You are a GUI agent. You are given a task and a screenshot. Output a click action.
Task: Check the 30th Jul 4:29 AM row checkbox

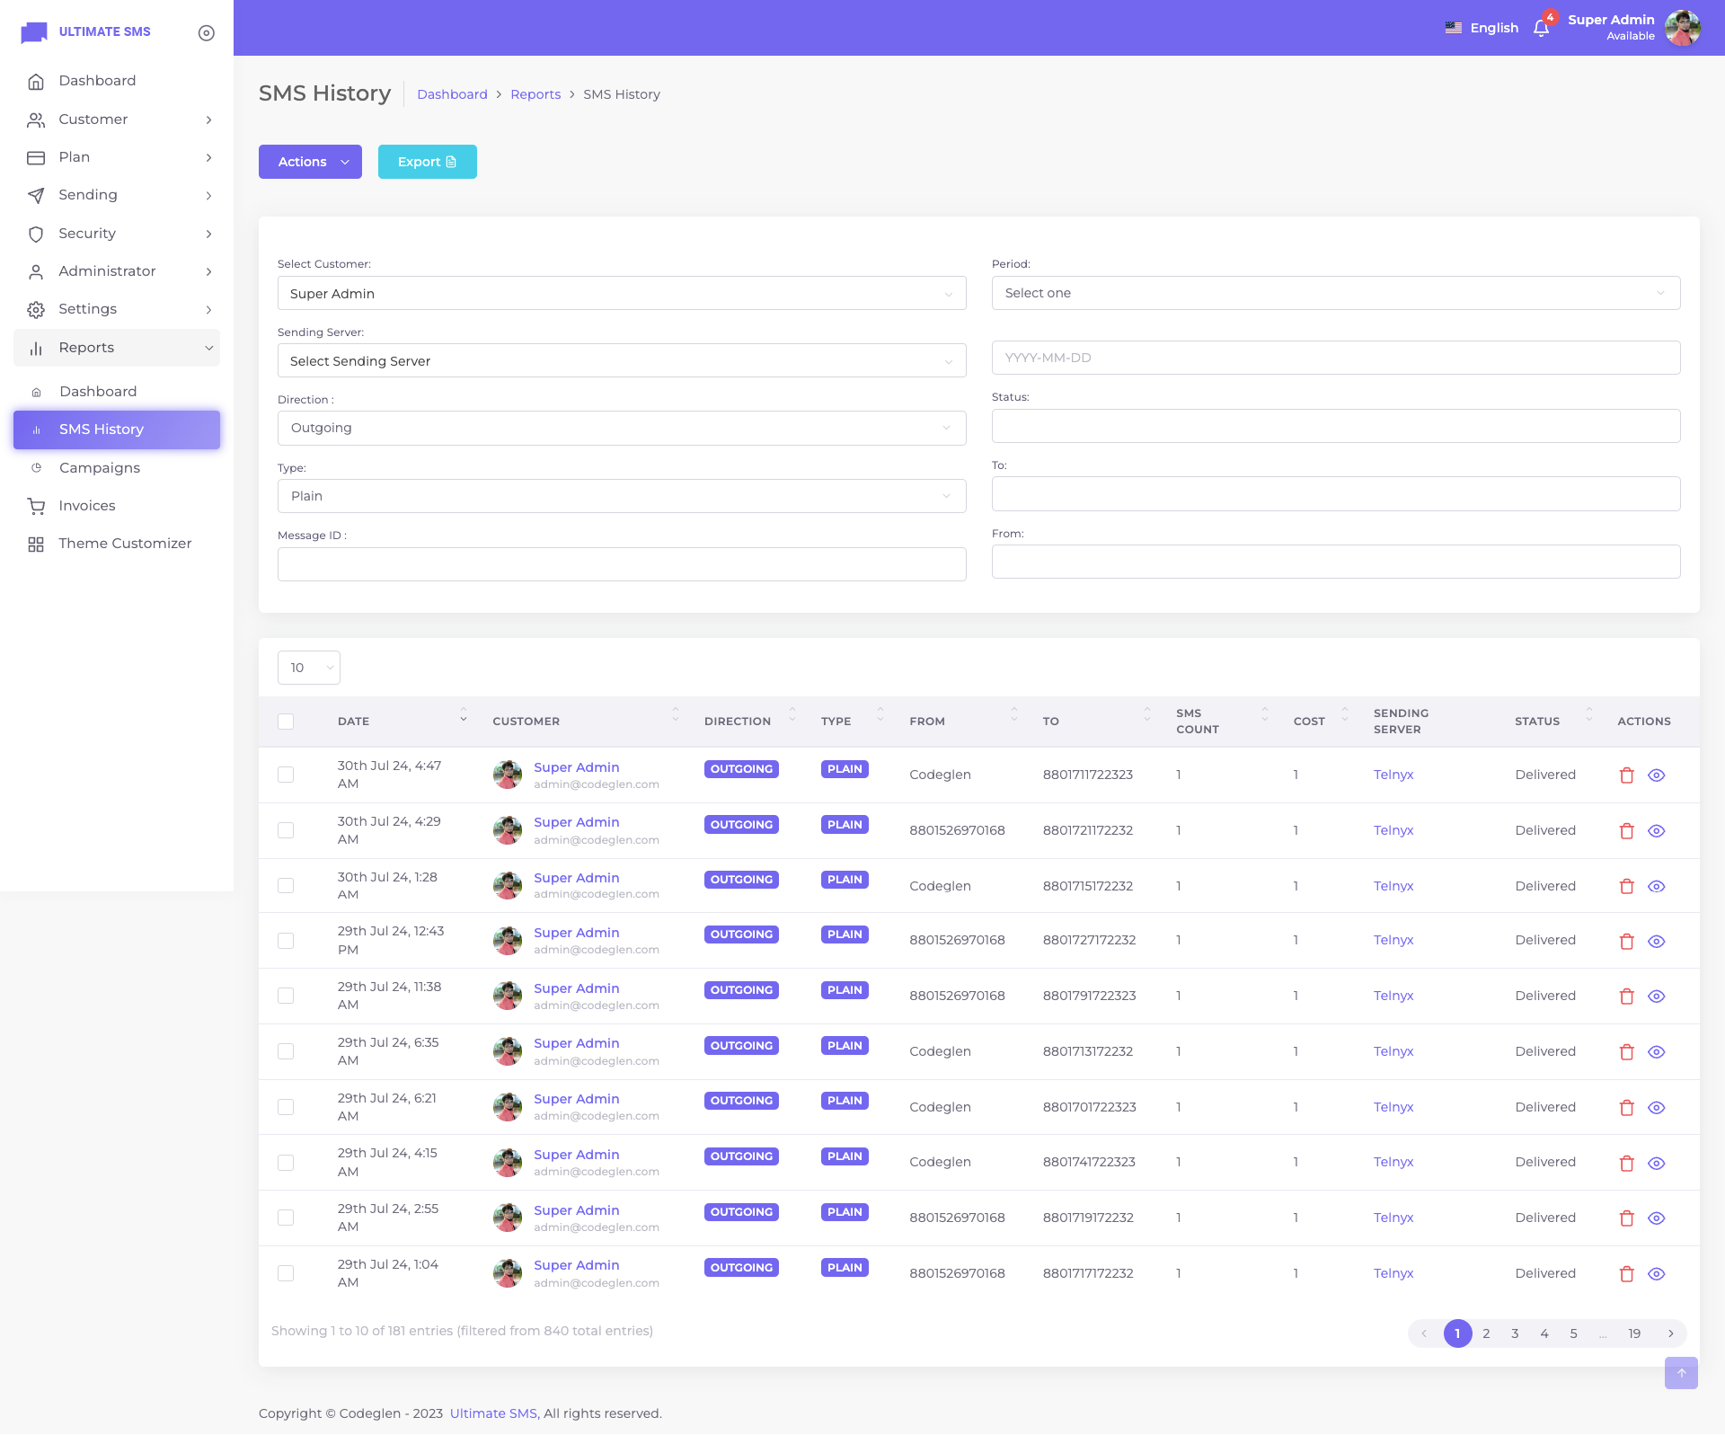(x=286, y=830)
